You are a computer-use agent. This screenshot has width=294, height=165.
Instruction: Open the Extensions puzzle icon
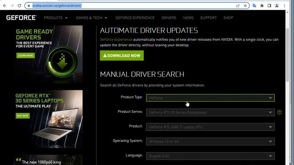(x=262, y=5)
